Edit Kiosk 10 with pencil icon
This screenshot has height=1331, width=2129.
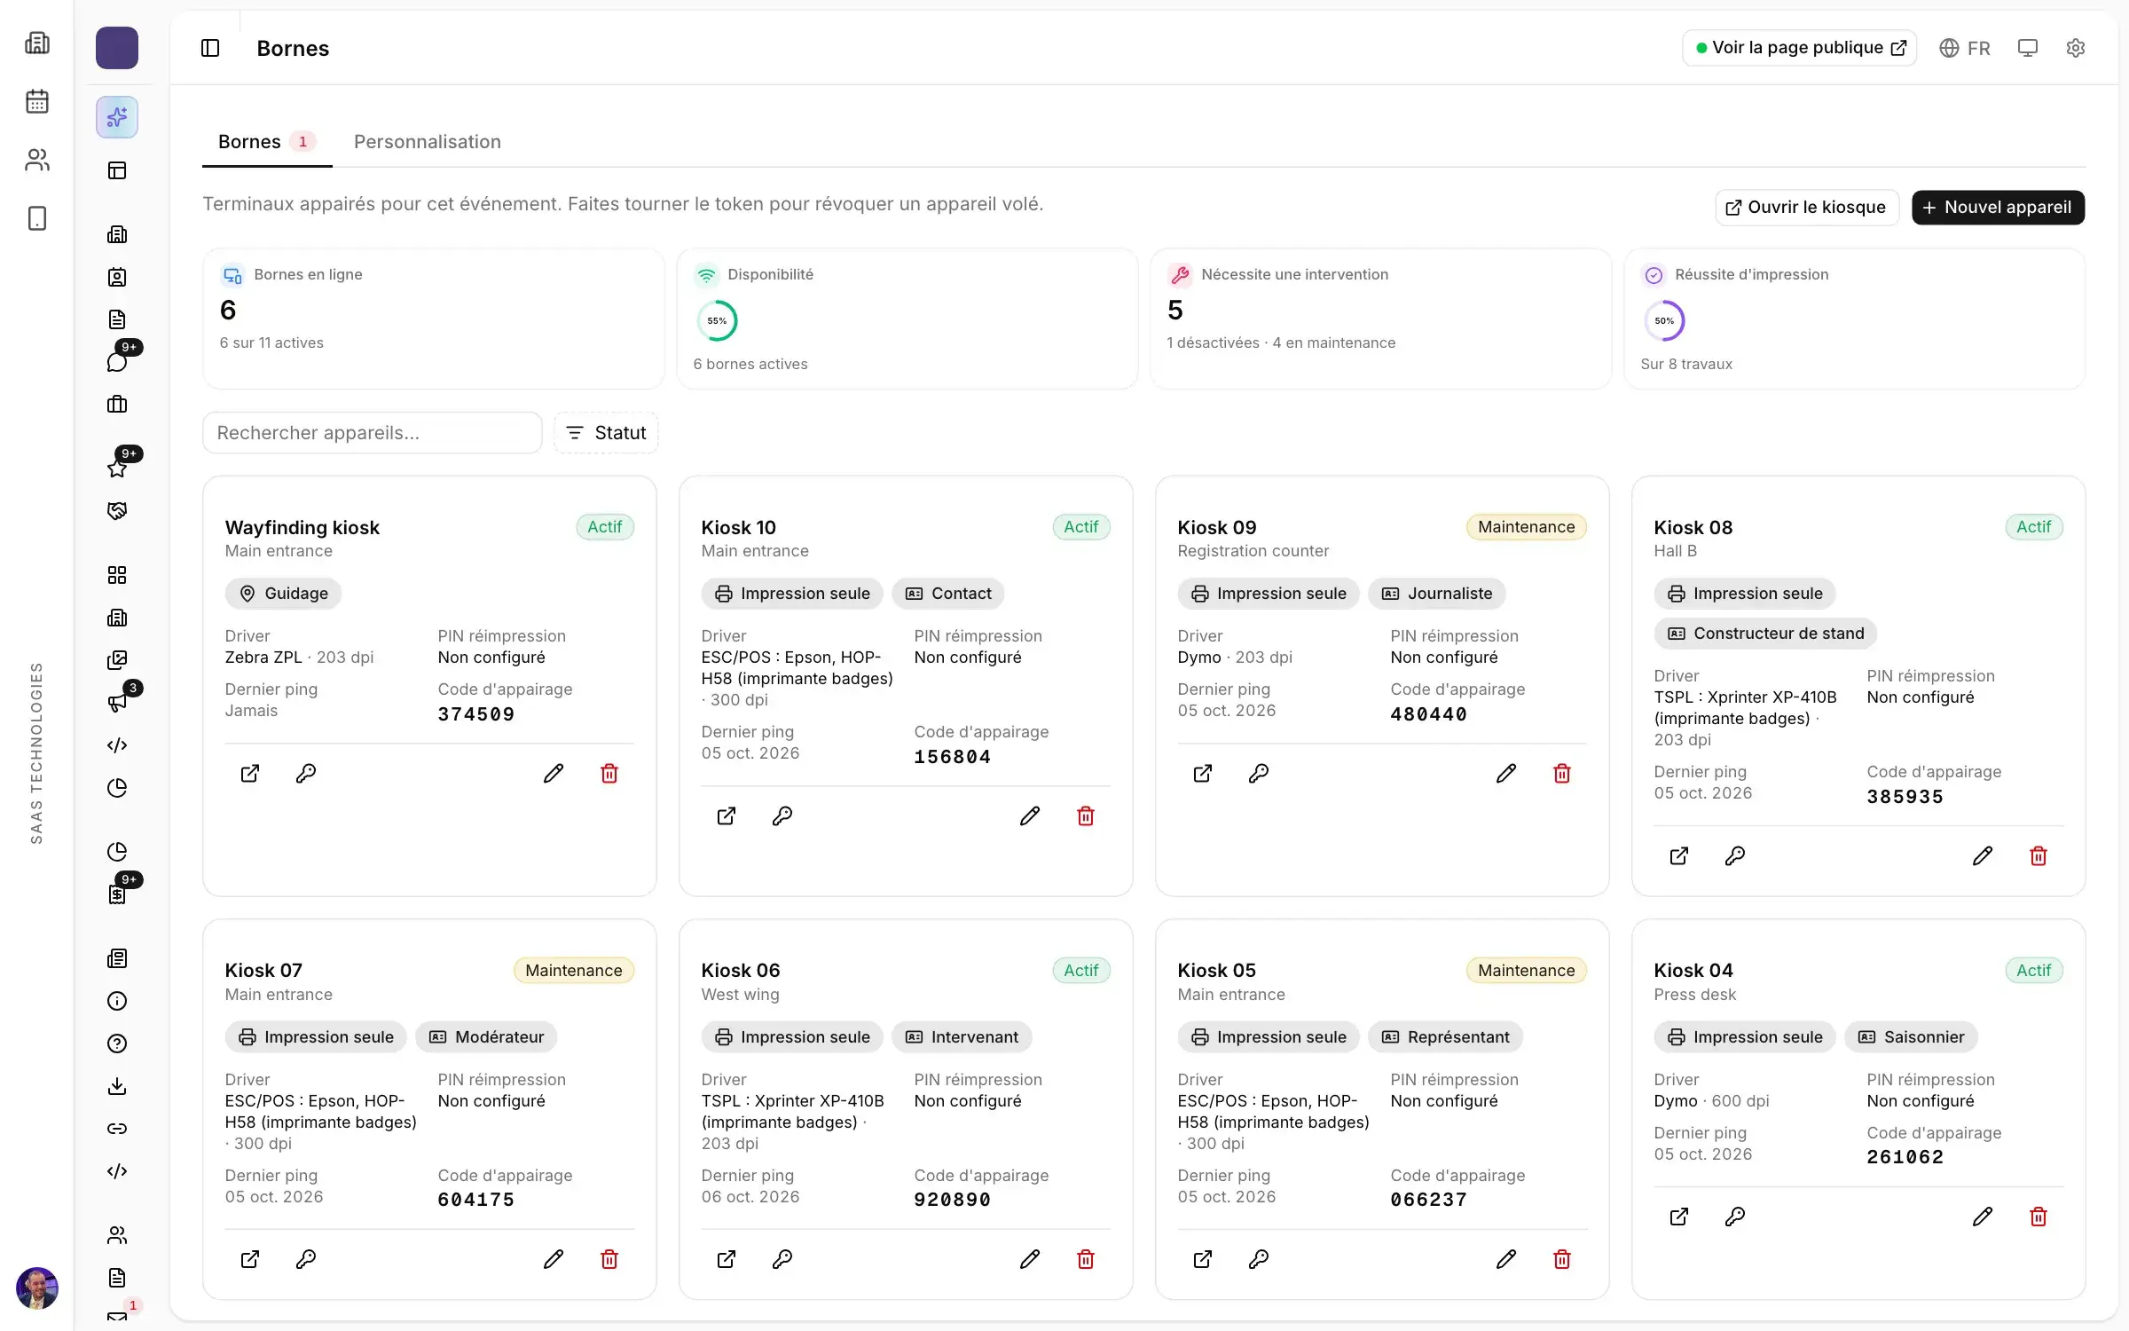click(1030, 816)
